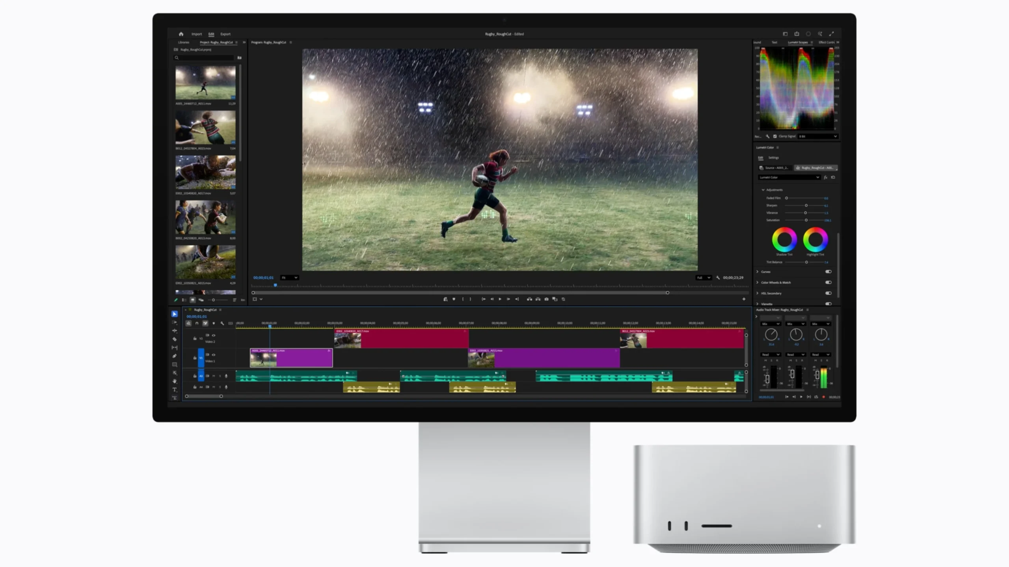Add a marker in the timeline toolbar
The image size is (1009, 567).
(x=214, y=323)
